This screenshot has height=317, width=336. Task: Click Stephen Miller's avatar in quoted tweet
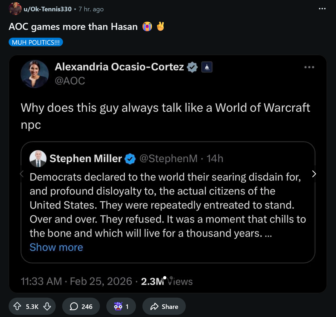click(x=38, y=158)
